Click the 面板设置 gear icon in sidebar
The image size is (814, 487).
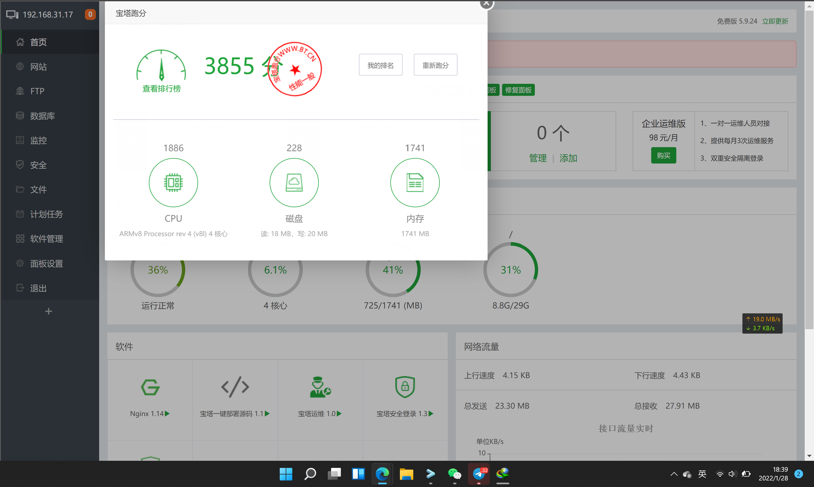pyautogui.click(x=20, y=263)
